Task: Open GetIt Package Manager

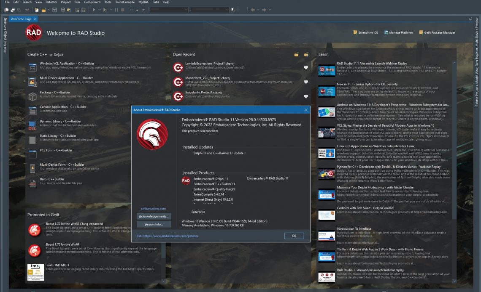Action: pyautogui.click(x=437, y=32)
